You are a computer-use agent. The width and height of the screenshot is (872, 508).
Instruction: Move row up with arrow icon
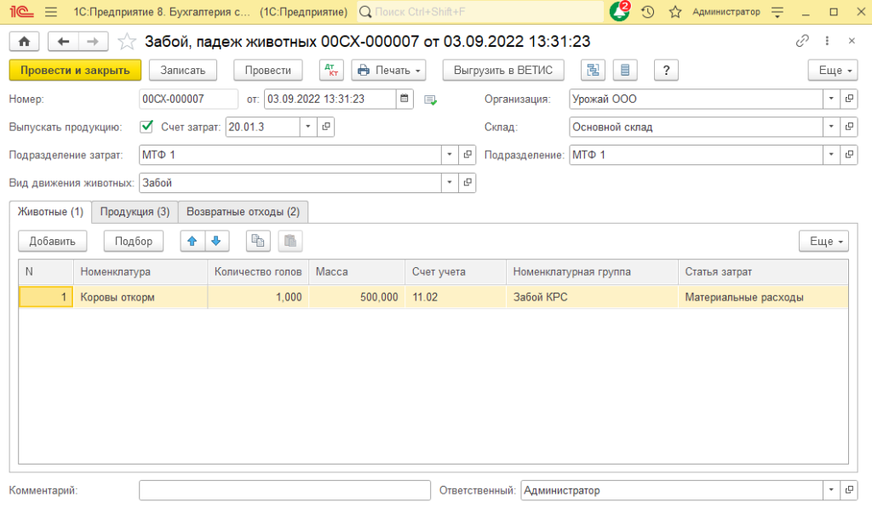(192, 241)
